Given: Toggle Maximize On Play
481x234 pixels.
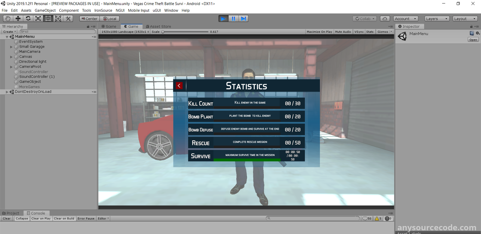Looking at the screenshot, I should (x=319, y=32).
